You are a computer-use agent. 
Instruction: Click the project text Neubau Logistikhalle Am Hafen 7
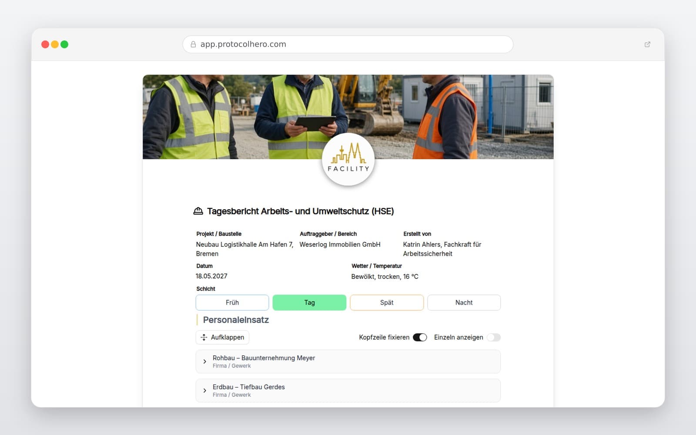point(244,244)
